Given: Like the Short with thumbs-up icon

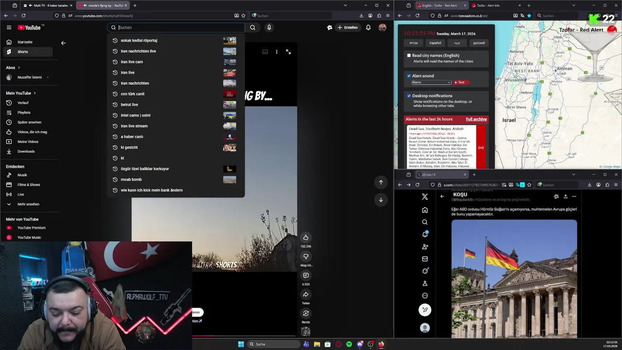Looking at the screenshot, I should click(306, 237).
